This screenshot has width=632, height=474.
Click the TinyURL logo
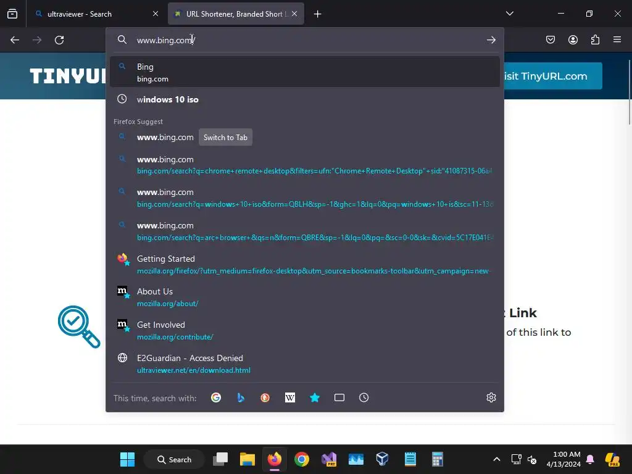68,76
